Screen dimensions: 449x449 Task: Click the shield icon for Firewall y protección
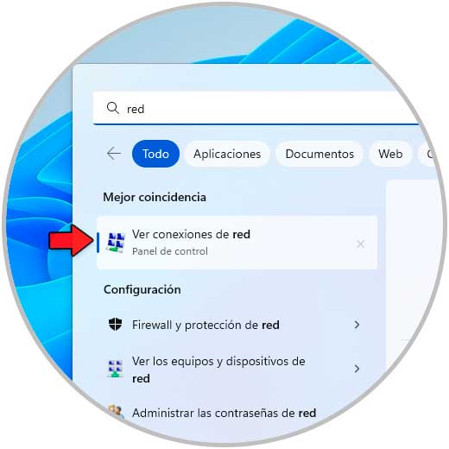coord(115,325)
